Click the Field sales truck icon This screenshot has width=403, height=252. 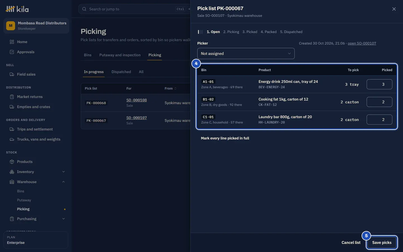coord(12,74)
